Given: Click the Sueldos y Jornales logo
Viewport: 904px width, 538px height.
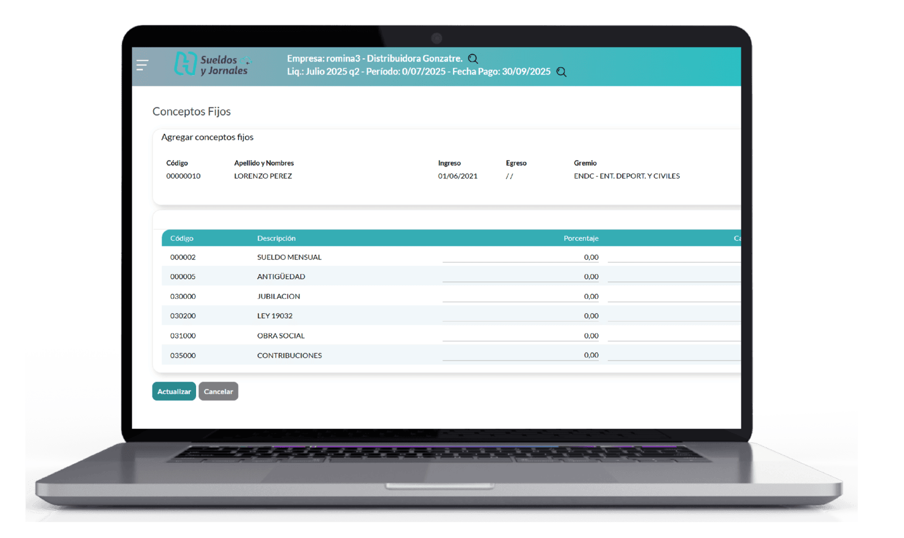Looking at the screenshot, I should tap(212, 64).
